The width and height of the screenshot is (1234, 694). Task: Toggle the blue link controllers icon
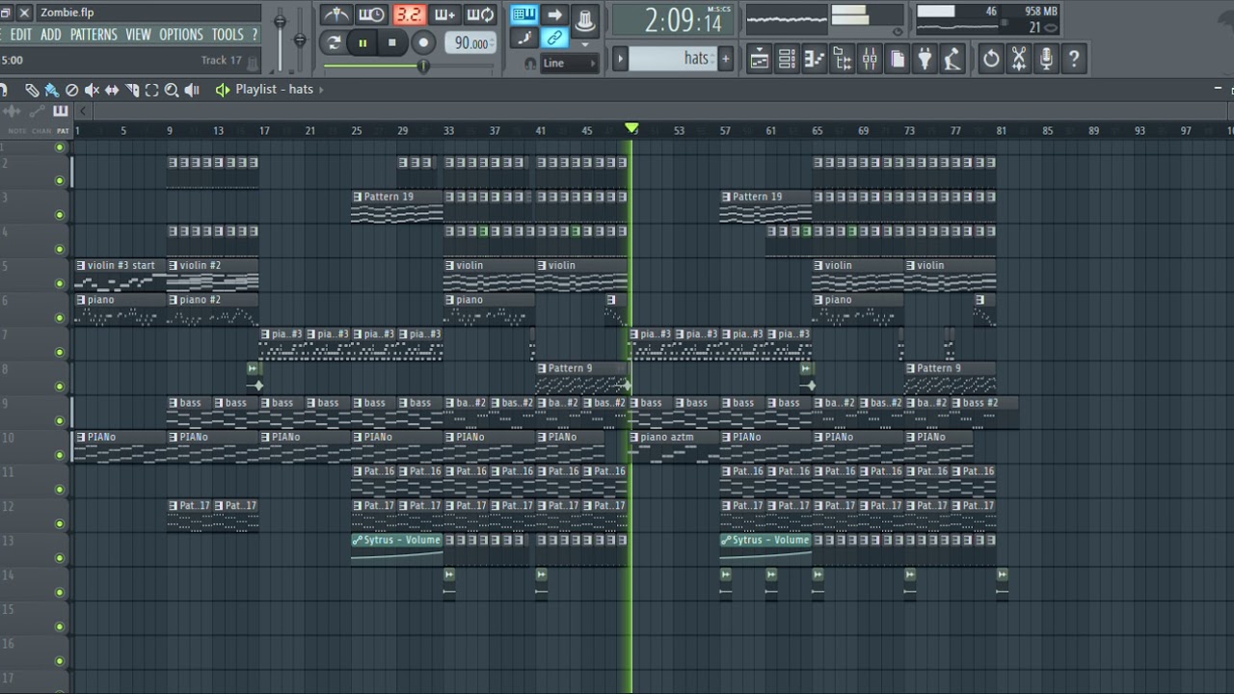(x=555, y=39)
